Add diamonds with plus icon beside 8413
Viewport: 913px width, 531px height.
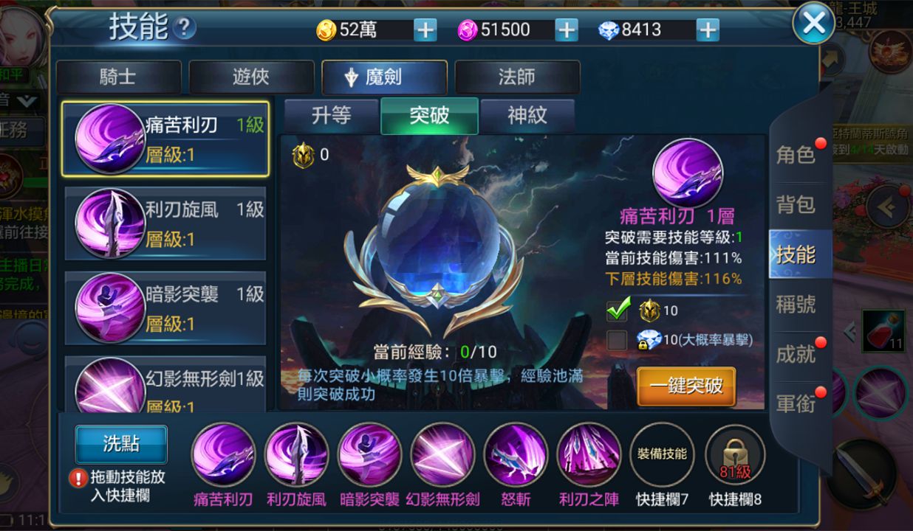(708, 30)
